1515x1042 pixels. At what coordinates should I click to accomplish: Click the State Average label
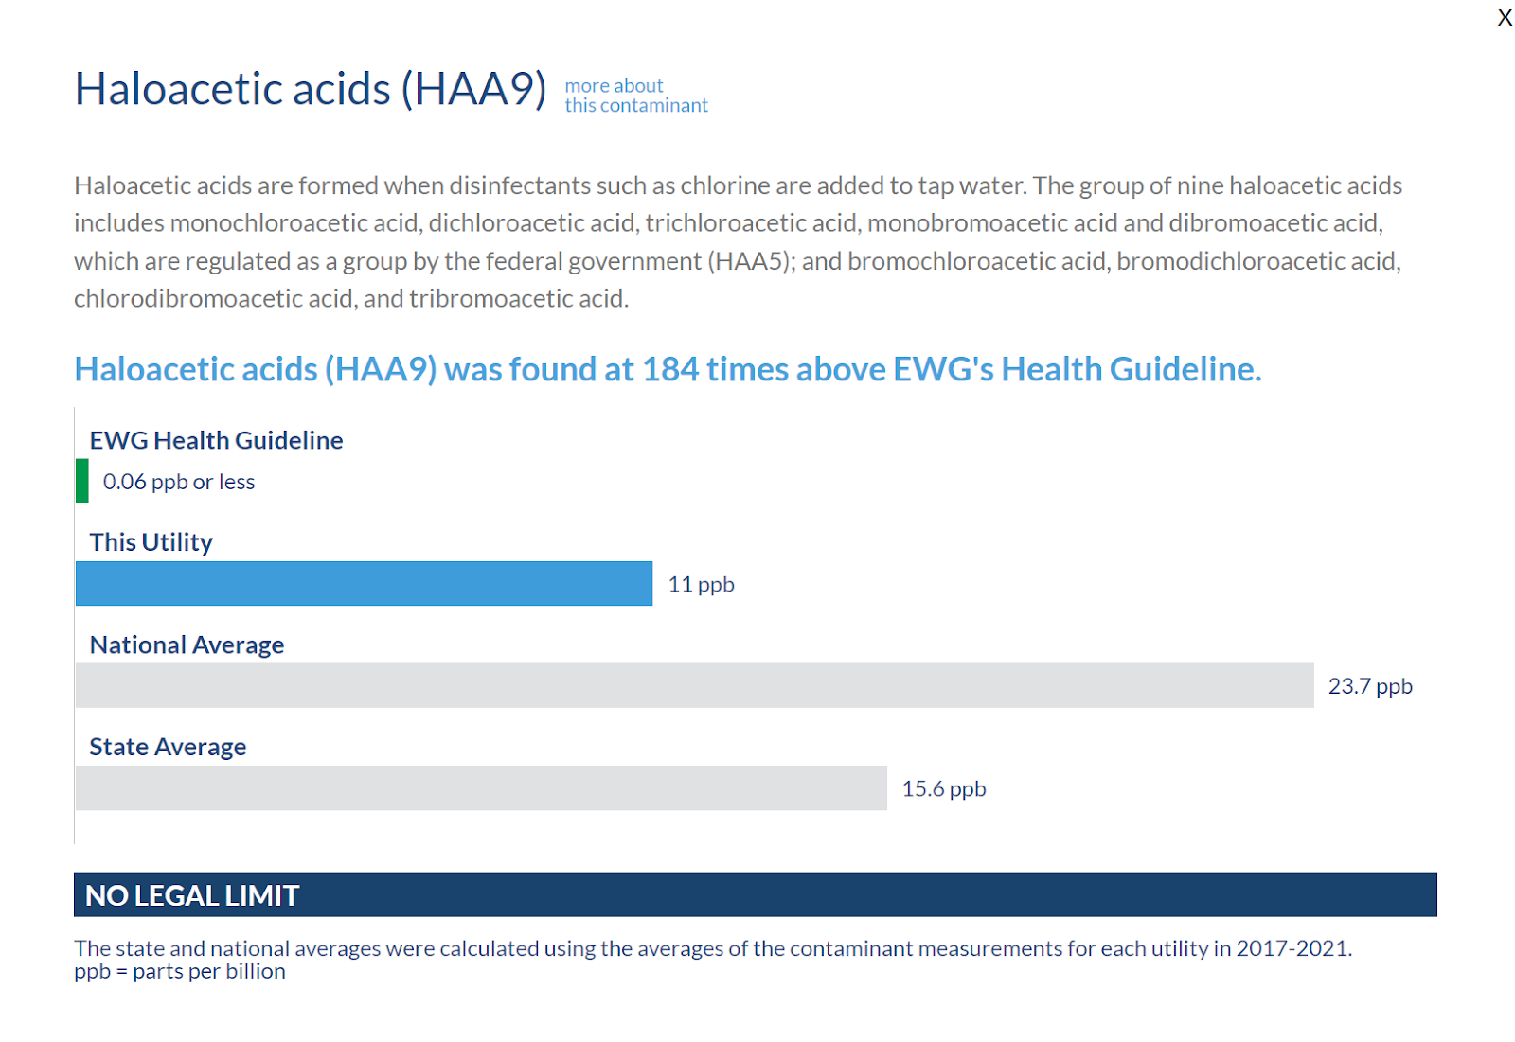168,747
